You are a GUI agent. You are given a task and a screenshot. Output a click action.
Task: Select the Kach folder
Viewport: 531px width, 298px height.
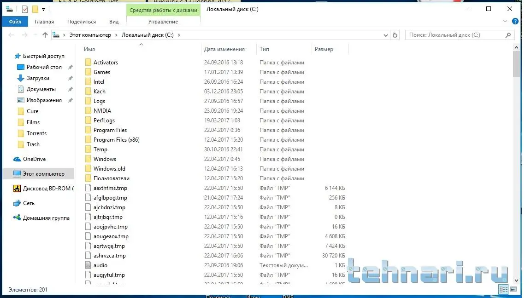point(99,91)
